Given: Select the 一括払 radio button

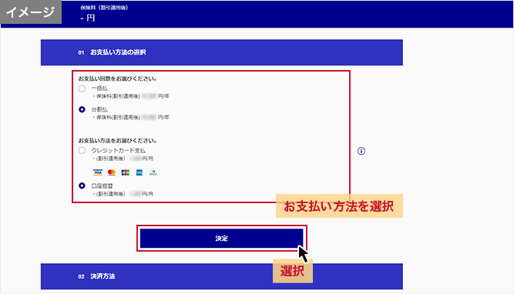Looking at the screenshot, I should click(82, 89).
